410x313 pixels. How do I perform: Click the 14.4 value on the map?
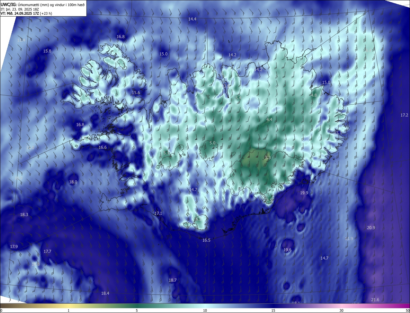tap(192, 19)
